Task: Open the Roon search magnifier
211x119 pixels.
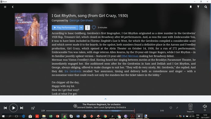Action: click(206, 7)
